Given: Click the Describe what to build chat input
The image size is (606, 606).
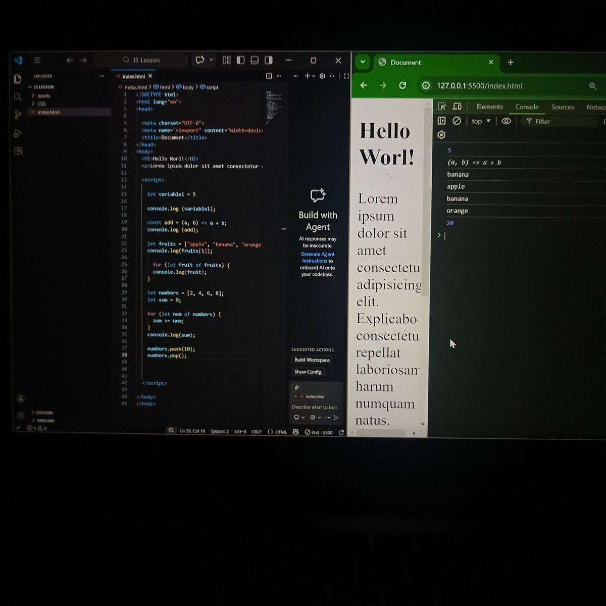Looking at the screenshot, I should coord(315,407).
